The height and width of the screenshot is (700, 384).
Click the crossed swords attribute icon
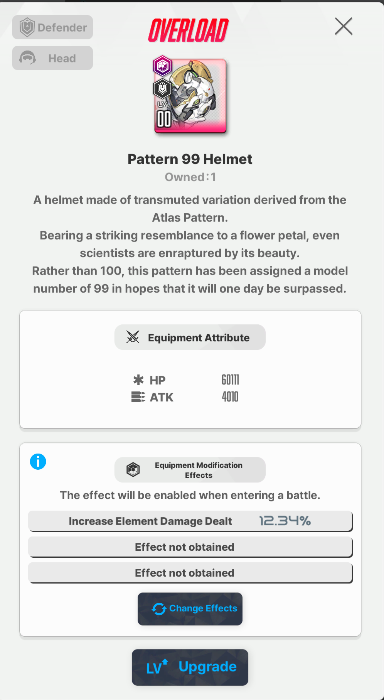pos(133,337)
